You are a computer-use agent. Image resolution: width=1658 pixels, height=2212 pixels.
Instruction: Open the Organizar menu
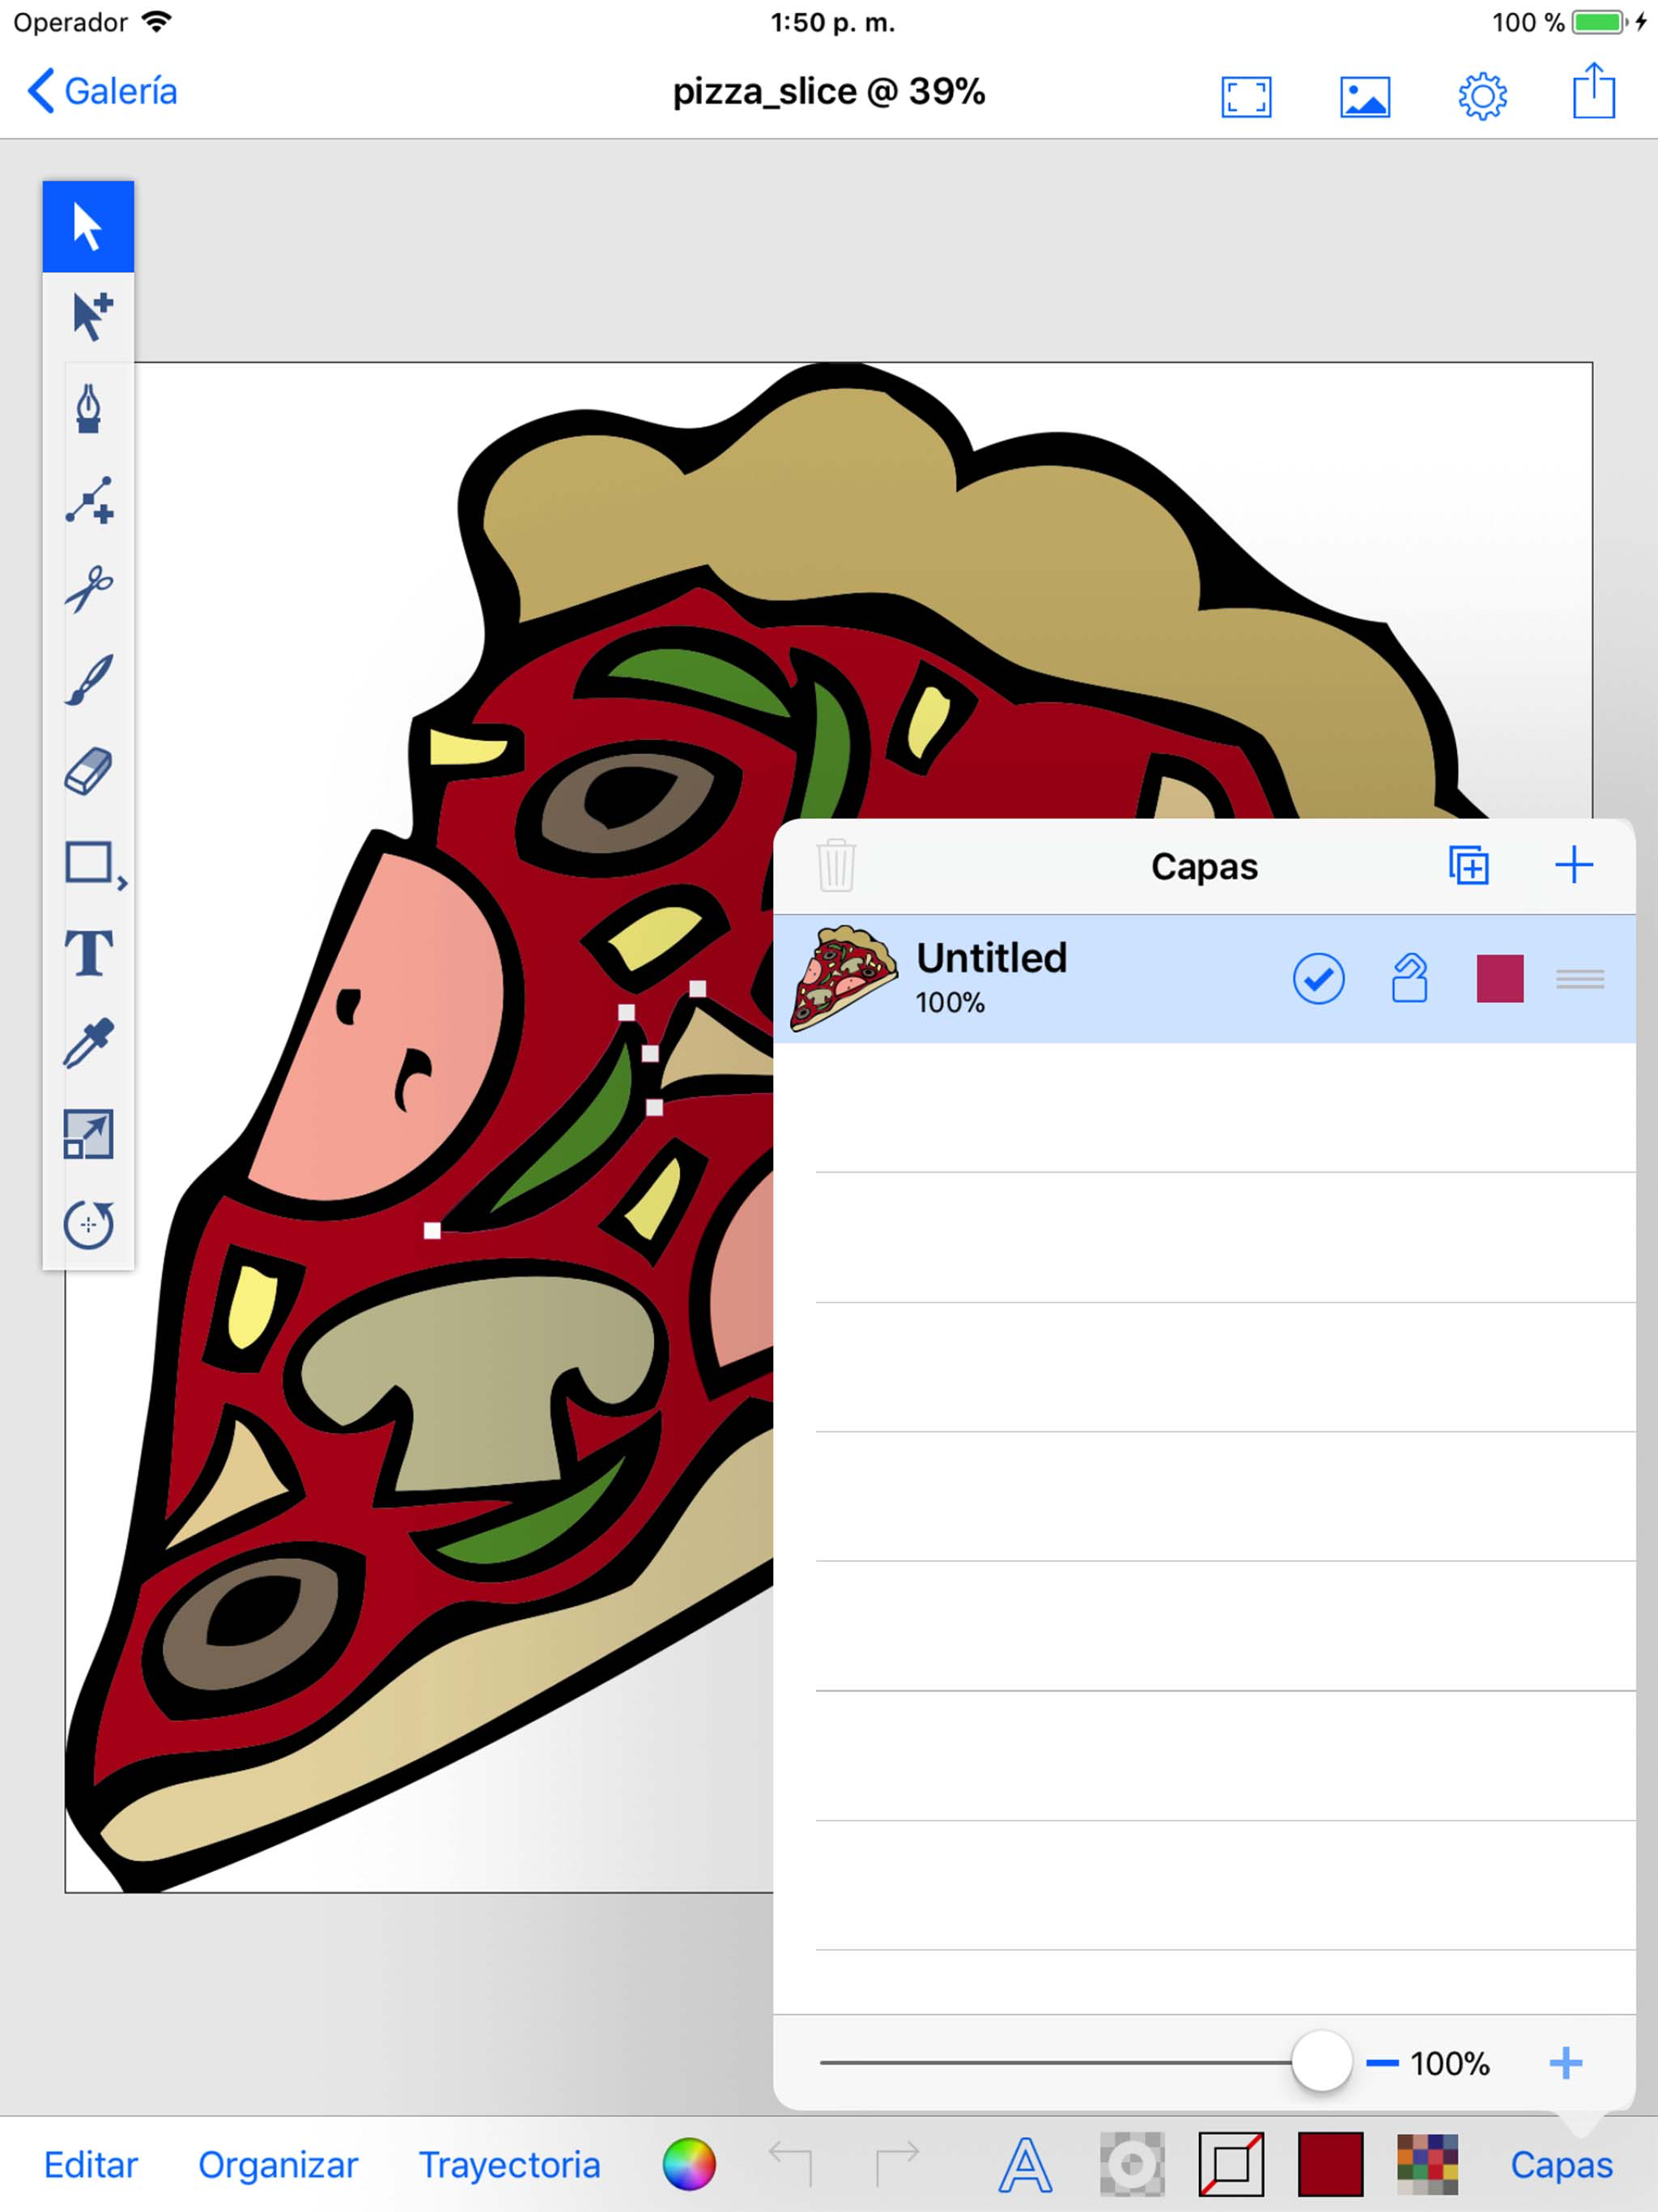(277, 2165)
